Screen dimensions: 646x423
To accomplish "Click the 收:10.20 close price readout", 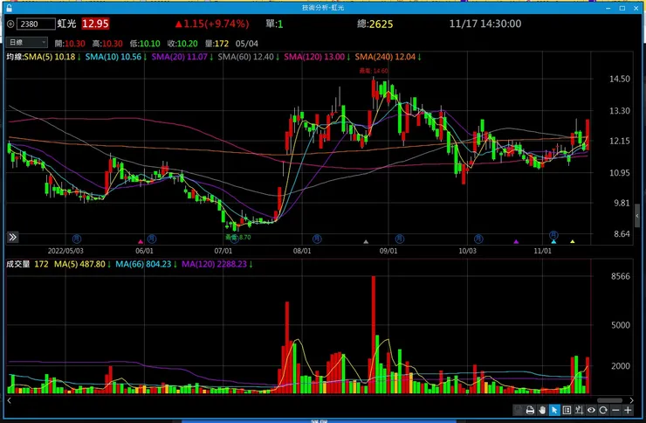I will [182, 44].
